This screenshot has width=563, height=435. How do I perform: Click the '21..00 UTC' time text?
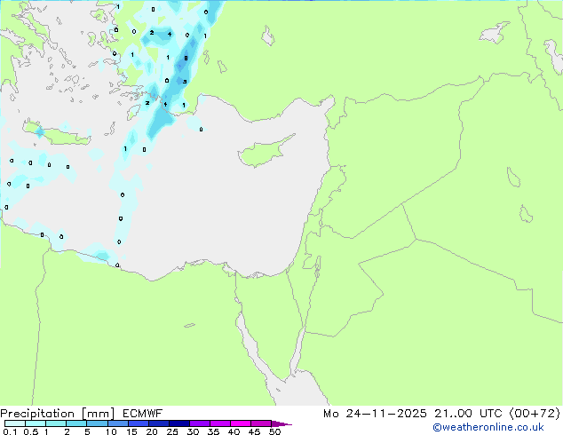(x=468, y=414)
